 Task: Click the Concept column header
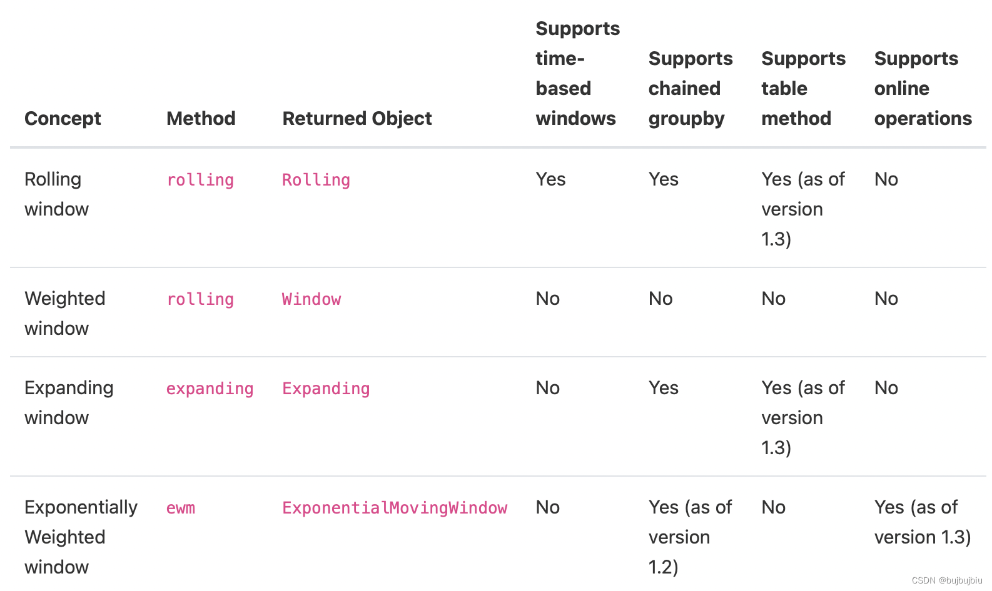pyautogui.click(x=63, y=118)
